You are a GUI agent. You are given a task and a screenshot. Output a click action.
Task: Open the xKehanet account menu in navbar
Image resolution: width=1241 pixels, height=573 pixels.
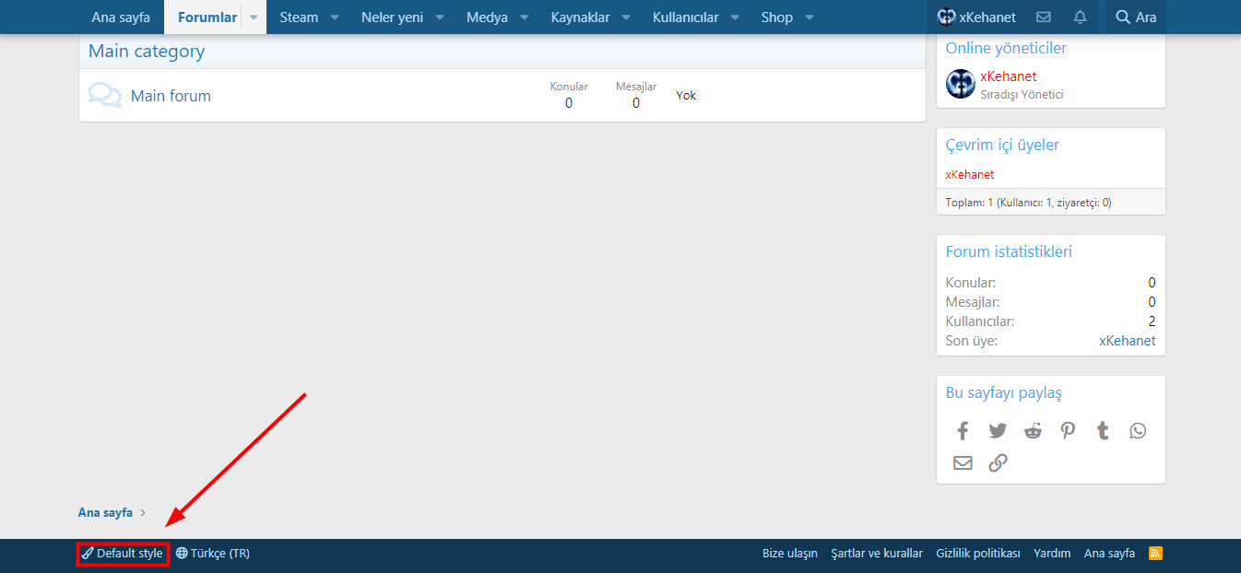pos(976,18)
